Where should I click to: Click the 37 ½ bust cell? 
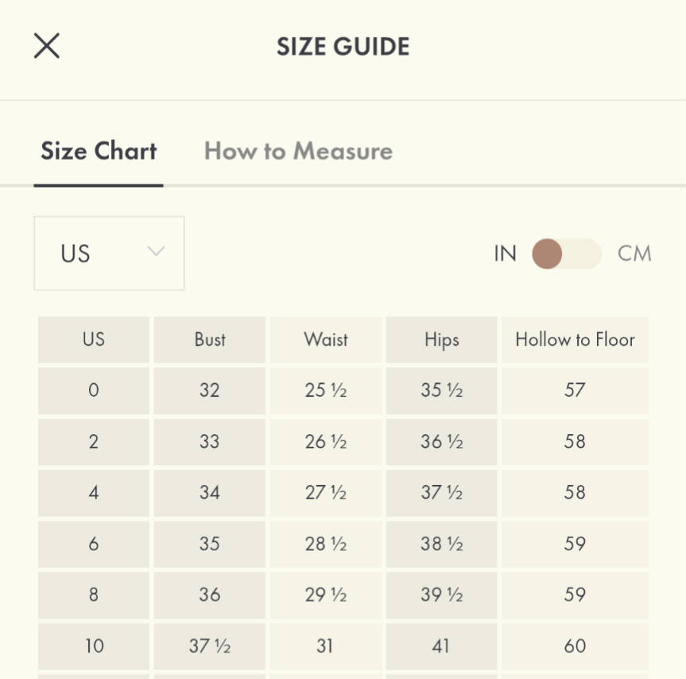210,646
